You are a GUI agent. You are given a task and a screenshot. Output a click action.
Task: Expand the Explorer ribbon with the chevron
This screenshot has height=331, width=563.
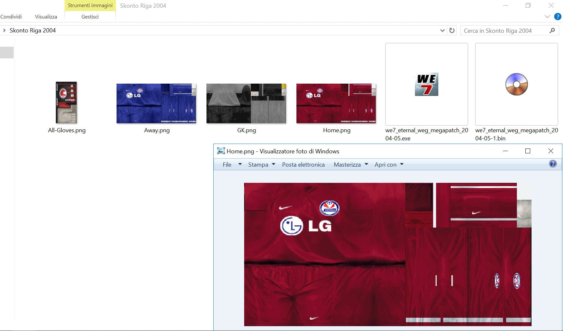point(547,17)
